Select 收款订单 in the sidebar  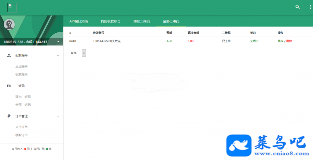tap(21, 135)
